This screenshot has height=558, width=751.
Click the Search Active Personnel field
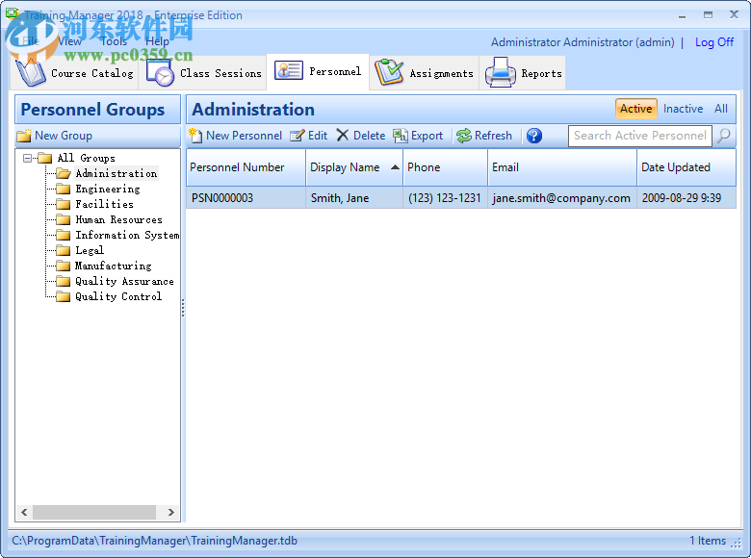point(640,136)
